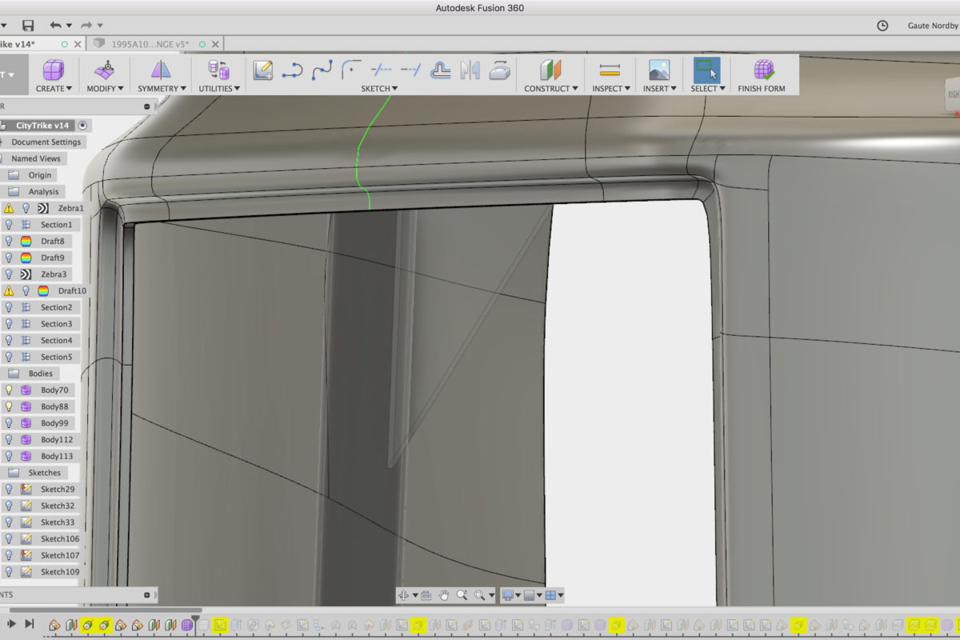The width and height of the screenshot is (960, 640).
Task: Open the CONSTRUCT dropdown menu
Action: pos(550,89)
